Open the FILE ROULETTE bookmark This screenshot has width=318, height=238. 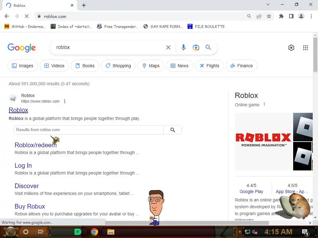(206, 27)
